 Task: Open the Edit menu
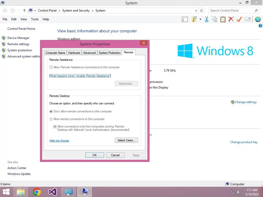(x=14, y=19)
